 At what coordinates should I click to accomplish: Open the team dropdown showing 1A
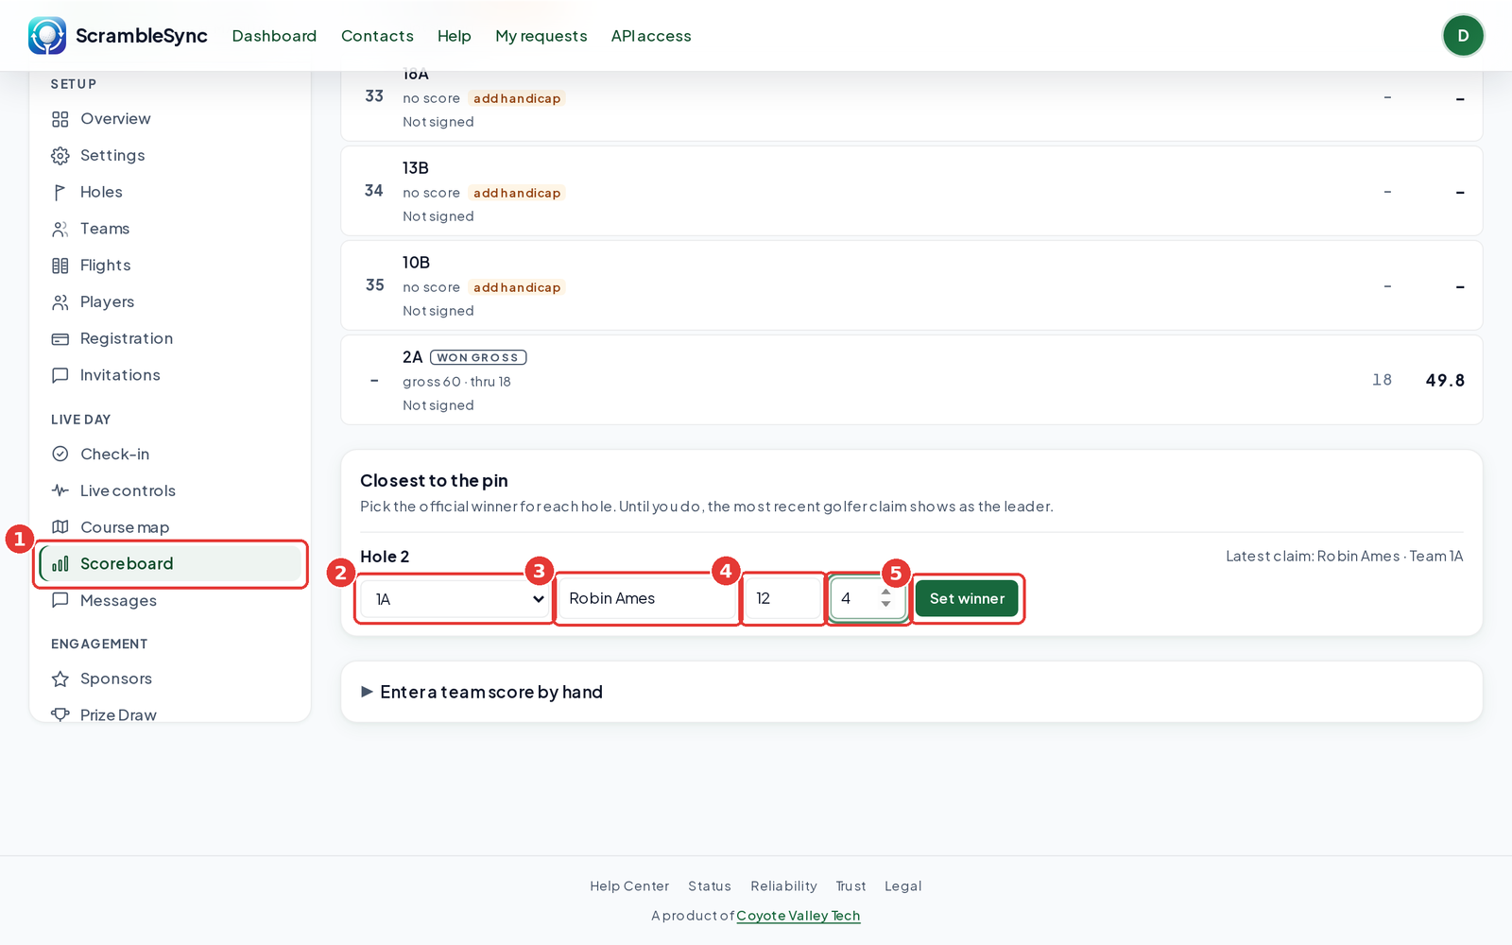click(455, 599)
